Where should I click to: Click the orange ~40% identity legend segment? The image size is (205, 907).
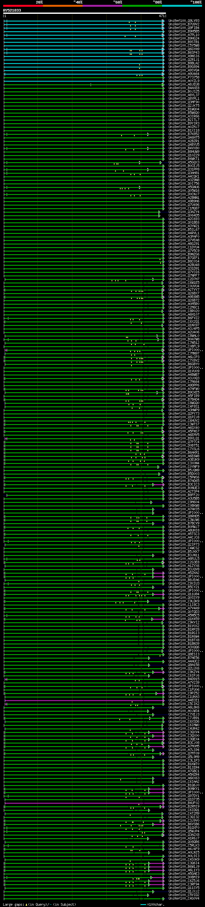click(63, 6)
